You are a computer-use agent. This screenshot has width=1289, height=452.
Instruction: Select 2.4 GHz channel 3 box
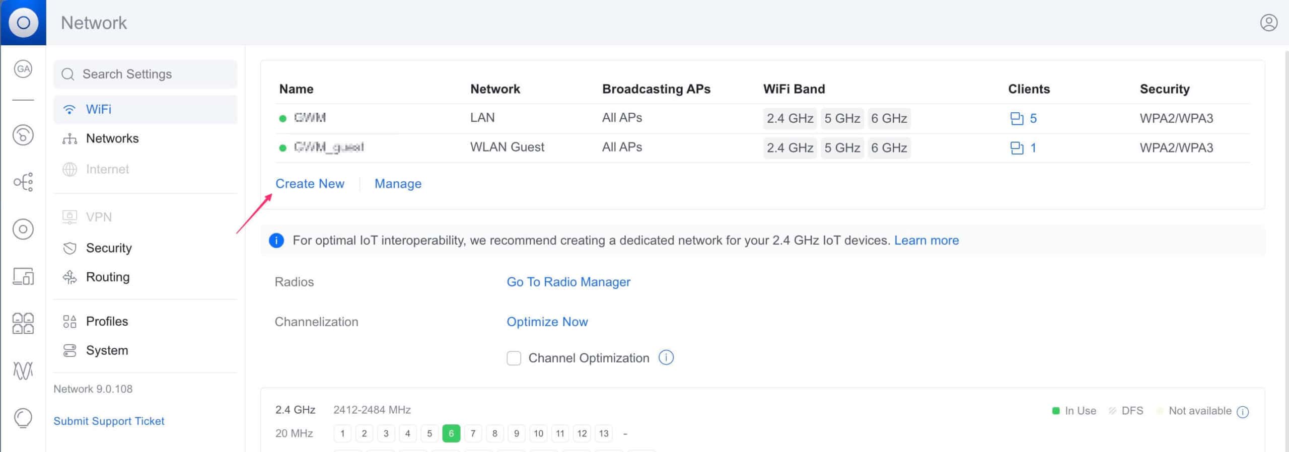[x=386, y=433]
